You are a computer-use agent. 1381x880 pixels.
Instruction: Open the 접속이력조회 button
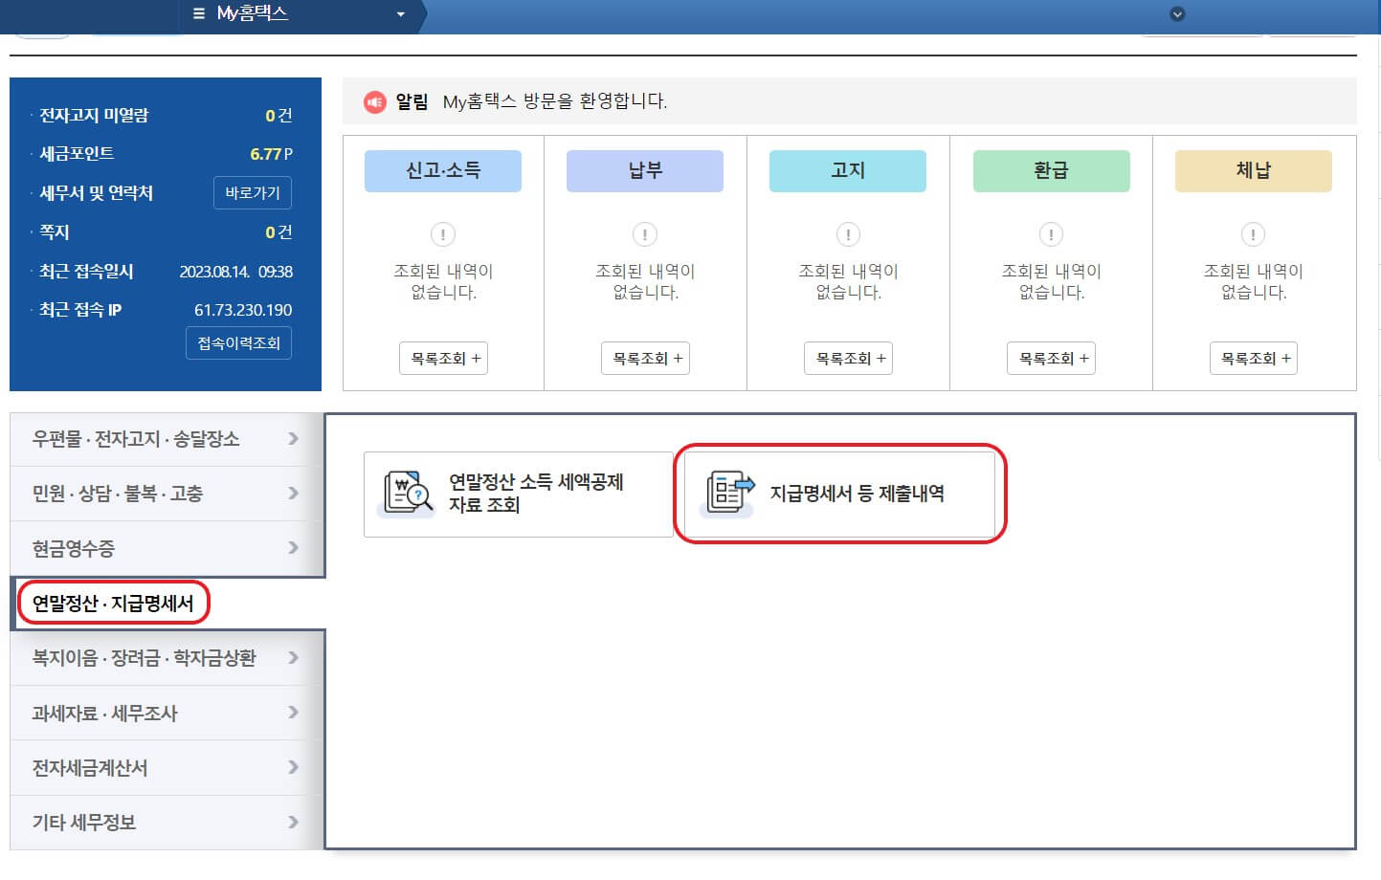[238, 343]
